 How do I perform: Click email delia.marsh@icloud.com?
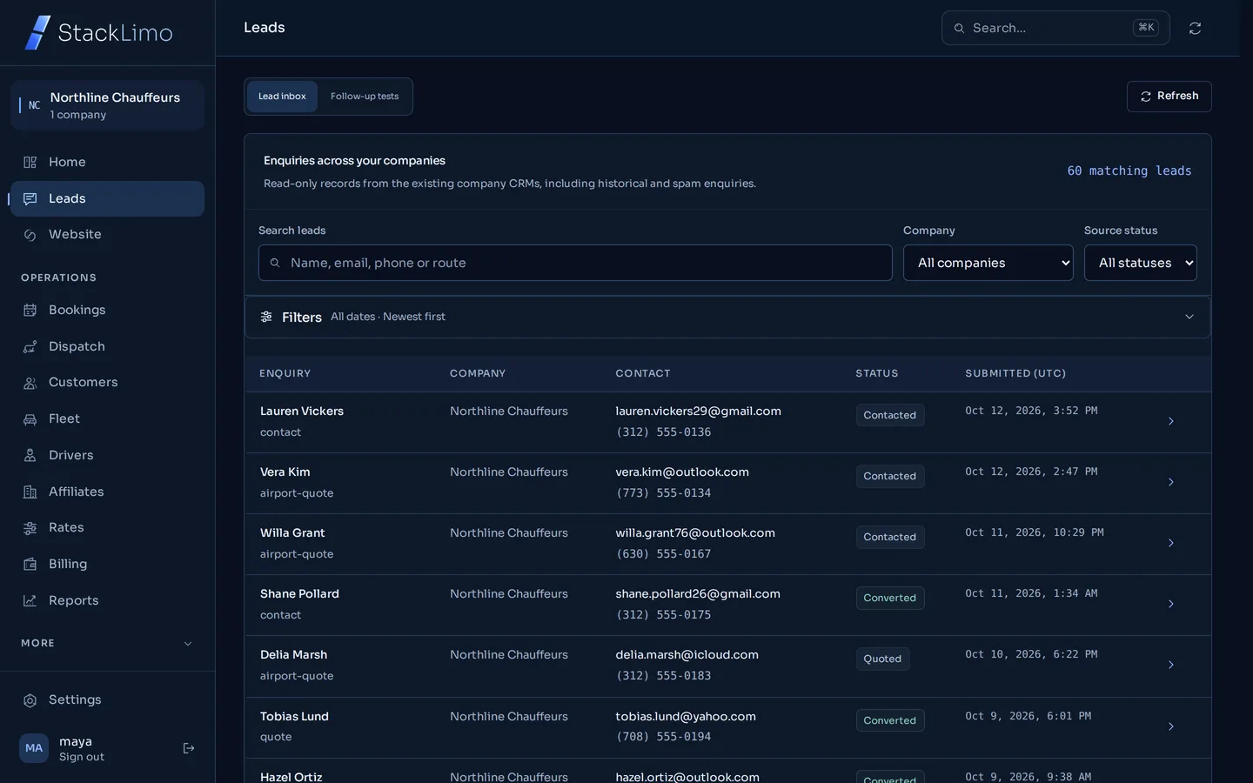tap(687, 654)
